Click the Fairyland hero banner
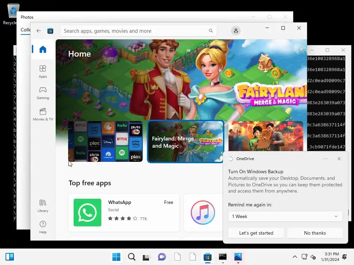Screen dimensions: 354x265 click(181, 80)
